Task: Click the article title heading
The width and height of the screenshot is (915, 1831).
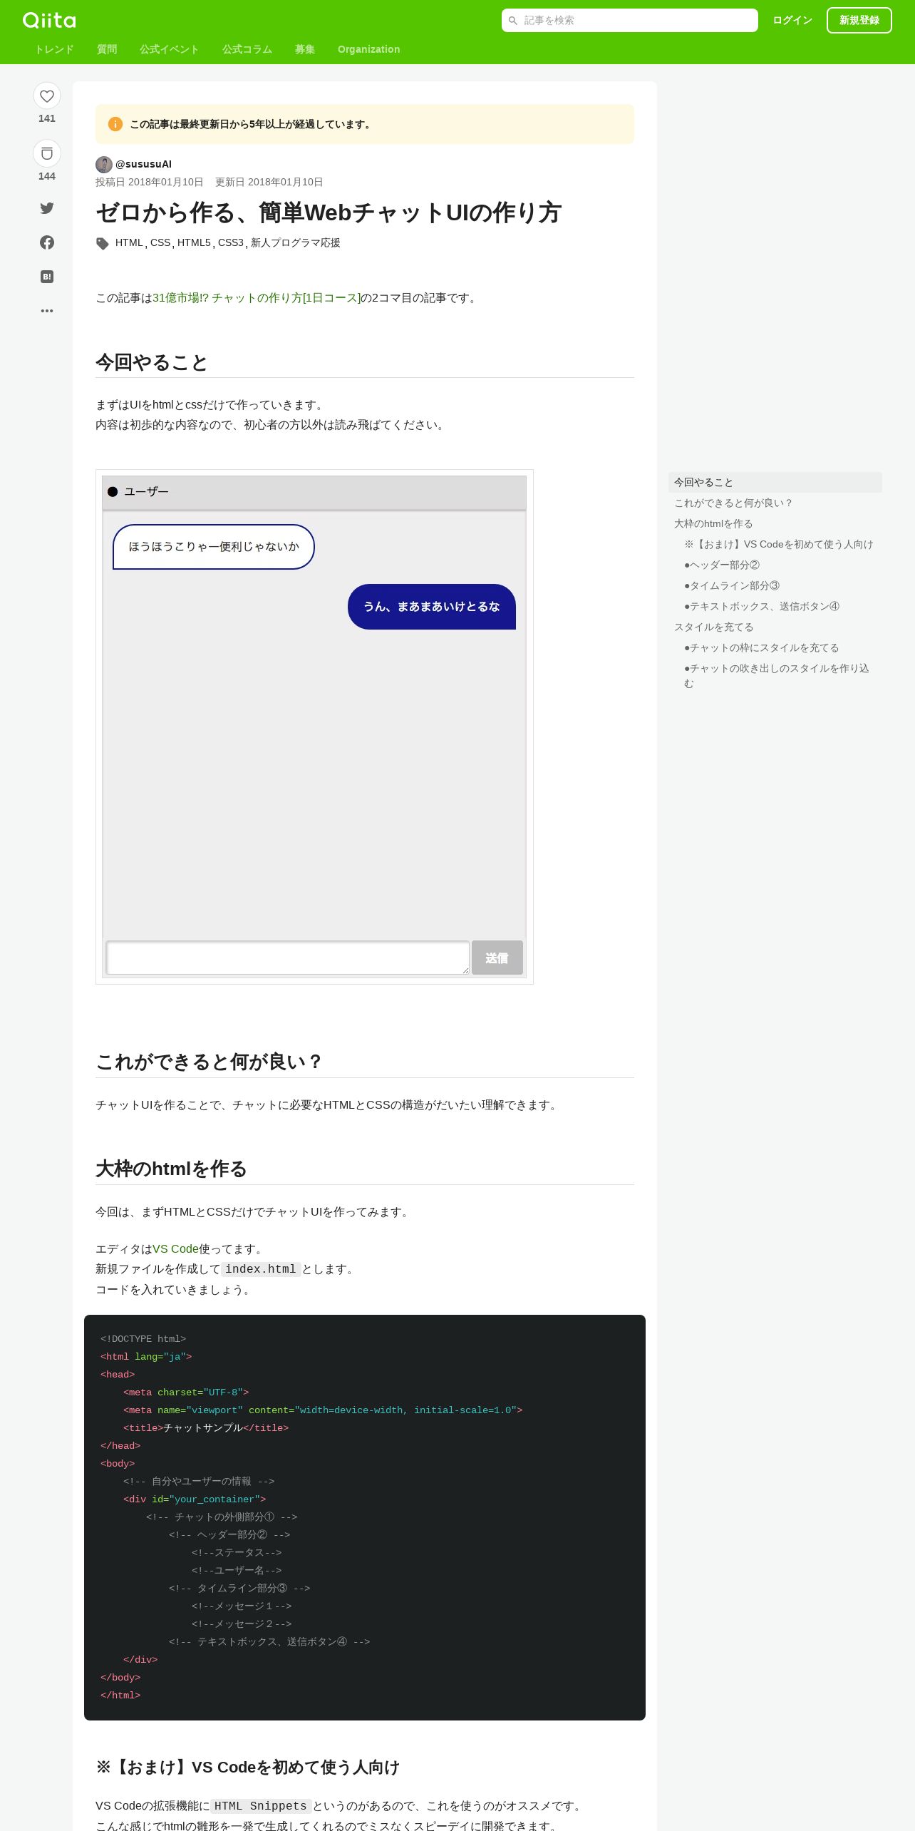Action: (329, 212)
